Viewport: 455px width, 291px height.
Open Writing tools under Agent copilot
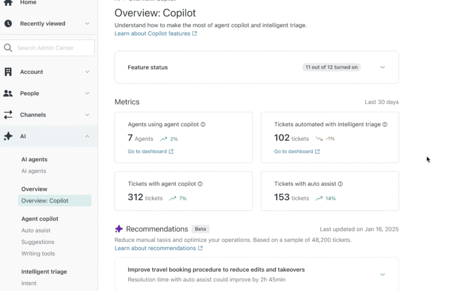[x=38, y=253]
